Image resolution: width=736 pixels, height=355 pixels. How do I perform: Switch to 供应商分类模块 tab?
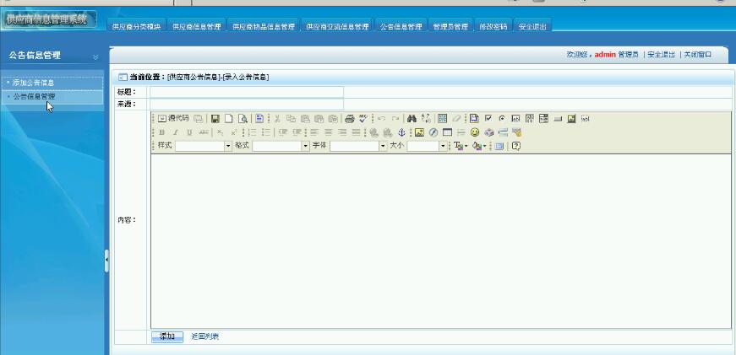click(137, 27)
